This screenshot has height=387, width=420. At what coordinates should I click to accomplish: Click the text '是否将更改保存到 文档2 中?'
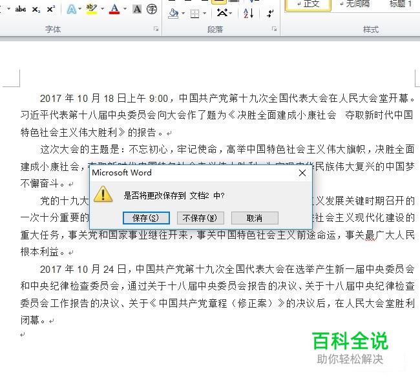coord(174,195)
